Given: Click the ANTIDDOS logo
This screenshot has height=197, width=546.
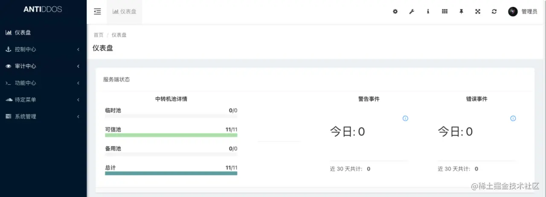Looking at the screenshot, I should point(43,9).
